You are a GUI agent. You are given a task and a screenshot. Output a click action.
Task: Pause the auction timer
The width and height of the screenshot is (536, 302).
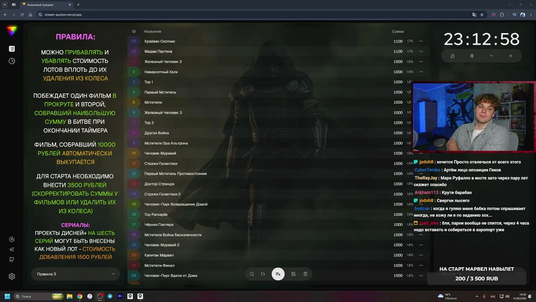tap(472, 56)
